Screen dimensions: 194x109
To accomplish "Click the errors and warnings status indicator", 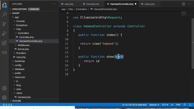I will (x=7, y=105).
